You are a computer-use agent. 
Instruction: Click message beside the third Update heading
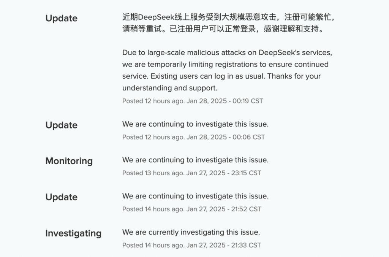(x=195, y=196)
